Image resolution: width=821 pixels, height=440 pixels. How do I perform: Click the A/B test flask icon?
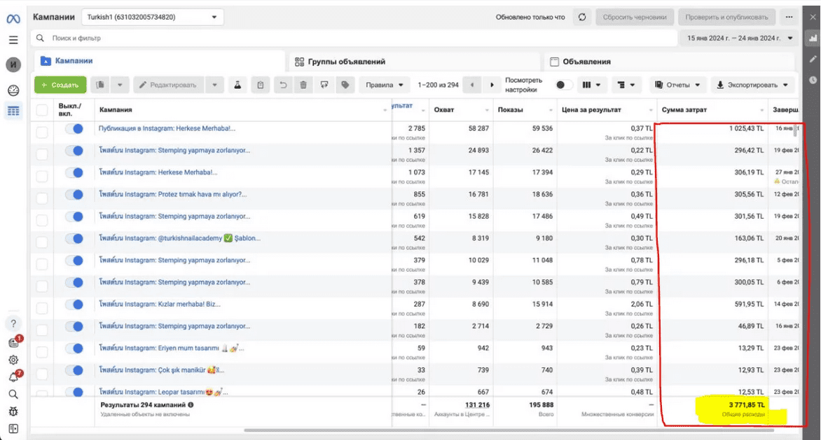tap(237, 85)
